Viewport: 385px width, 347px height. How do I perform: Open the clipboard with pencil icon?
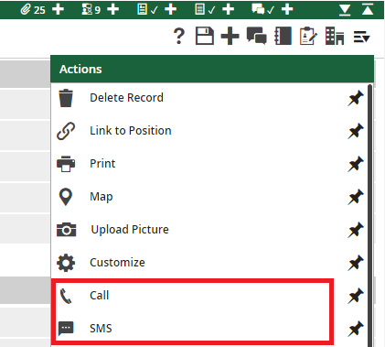point(308,36)
